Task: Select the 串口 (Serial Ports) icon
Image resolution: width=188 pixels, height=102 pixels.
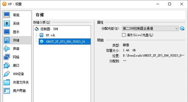Action: point(7,65)
